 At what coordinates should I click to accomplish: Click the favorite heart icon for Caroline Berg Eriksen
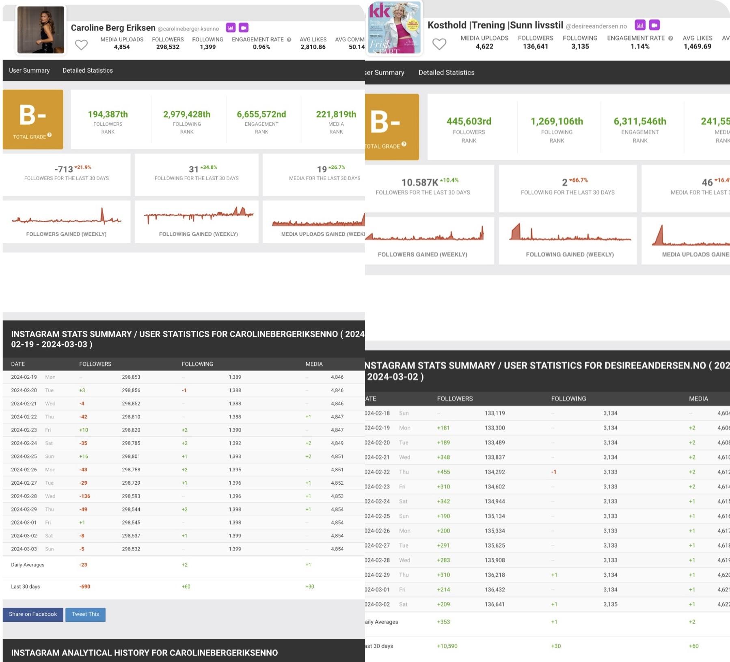(81, 45)
